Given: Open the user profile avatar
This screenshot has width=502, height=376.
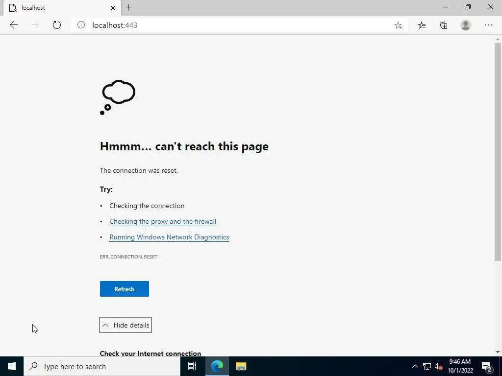Looking at the screenshot, I should point(466,25).
